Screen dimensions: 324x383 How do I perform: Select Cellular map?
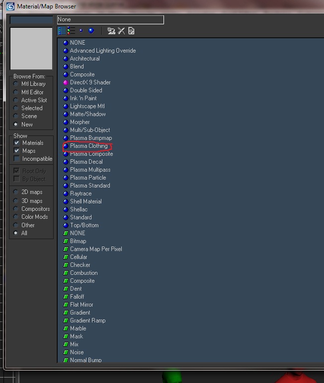click(x=79, y=257)
